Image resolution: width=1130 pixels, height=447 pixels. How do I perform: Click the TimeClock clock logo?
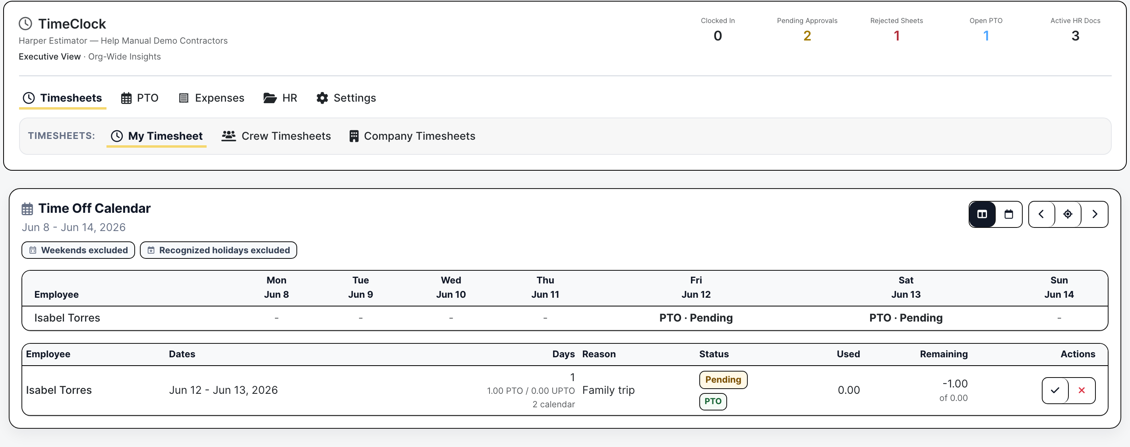[x=25, y=24]
